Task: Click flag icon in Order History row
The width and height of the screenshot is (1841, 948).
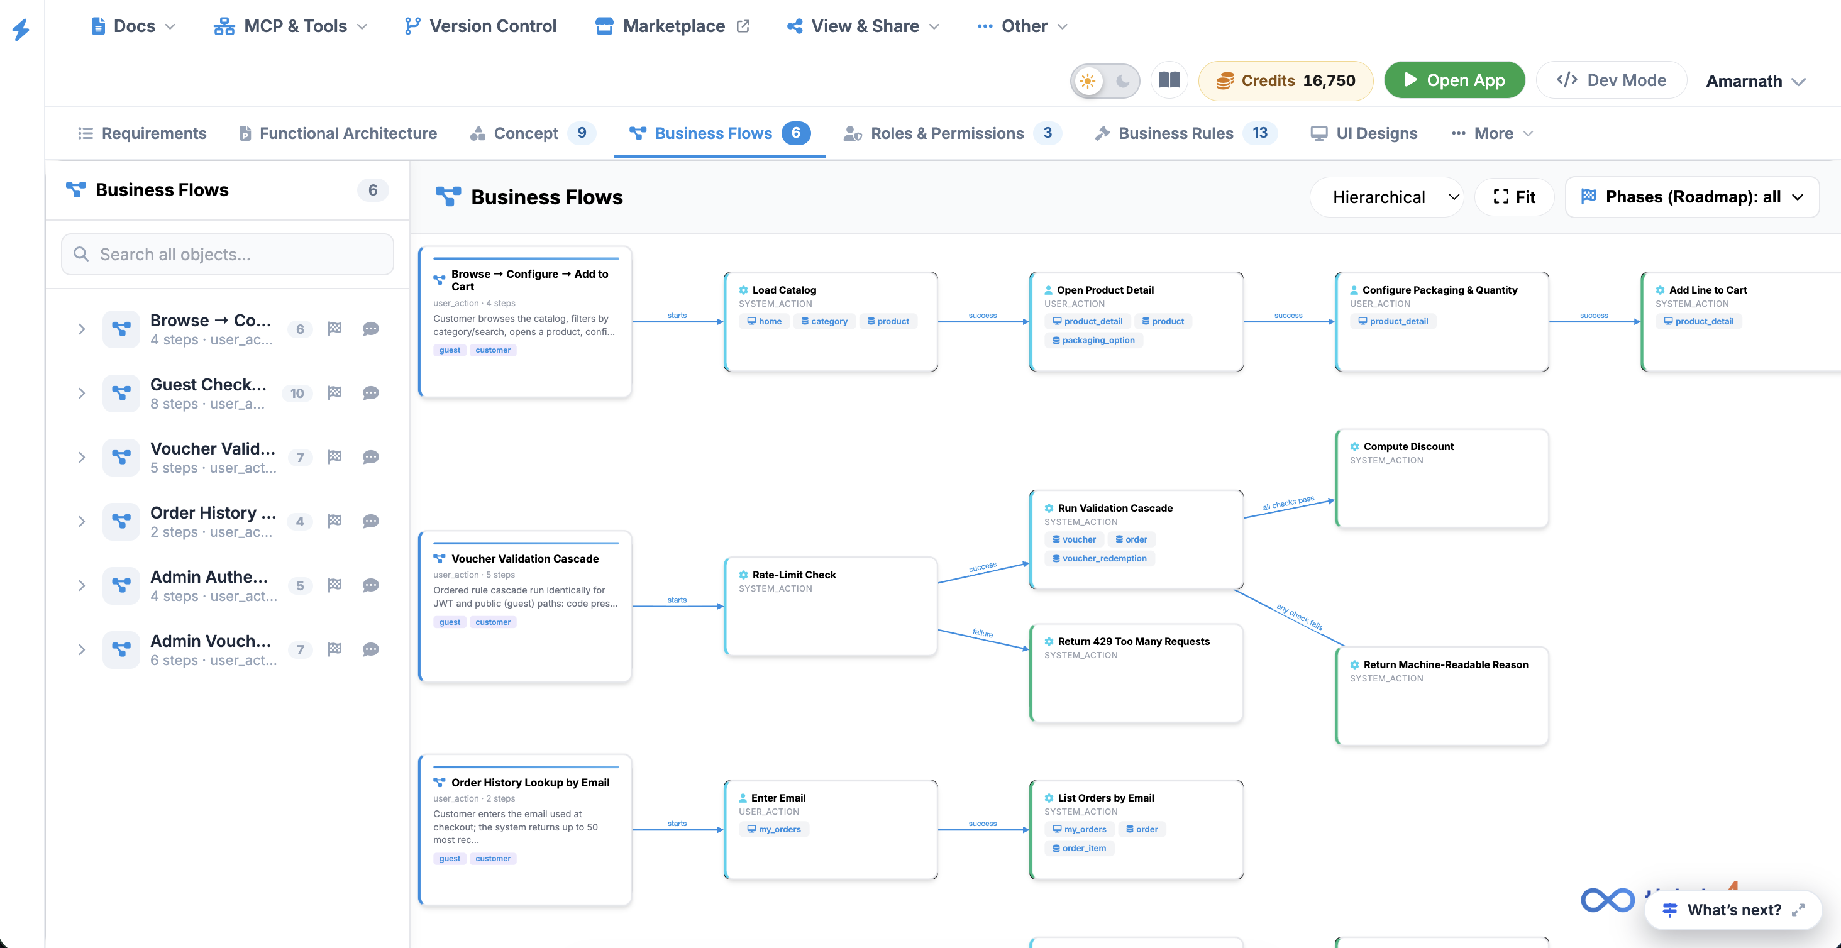Action: pyautogui.click(x=334, y=521)
